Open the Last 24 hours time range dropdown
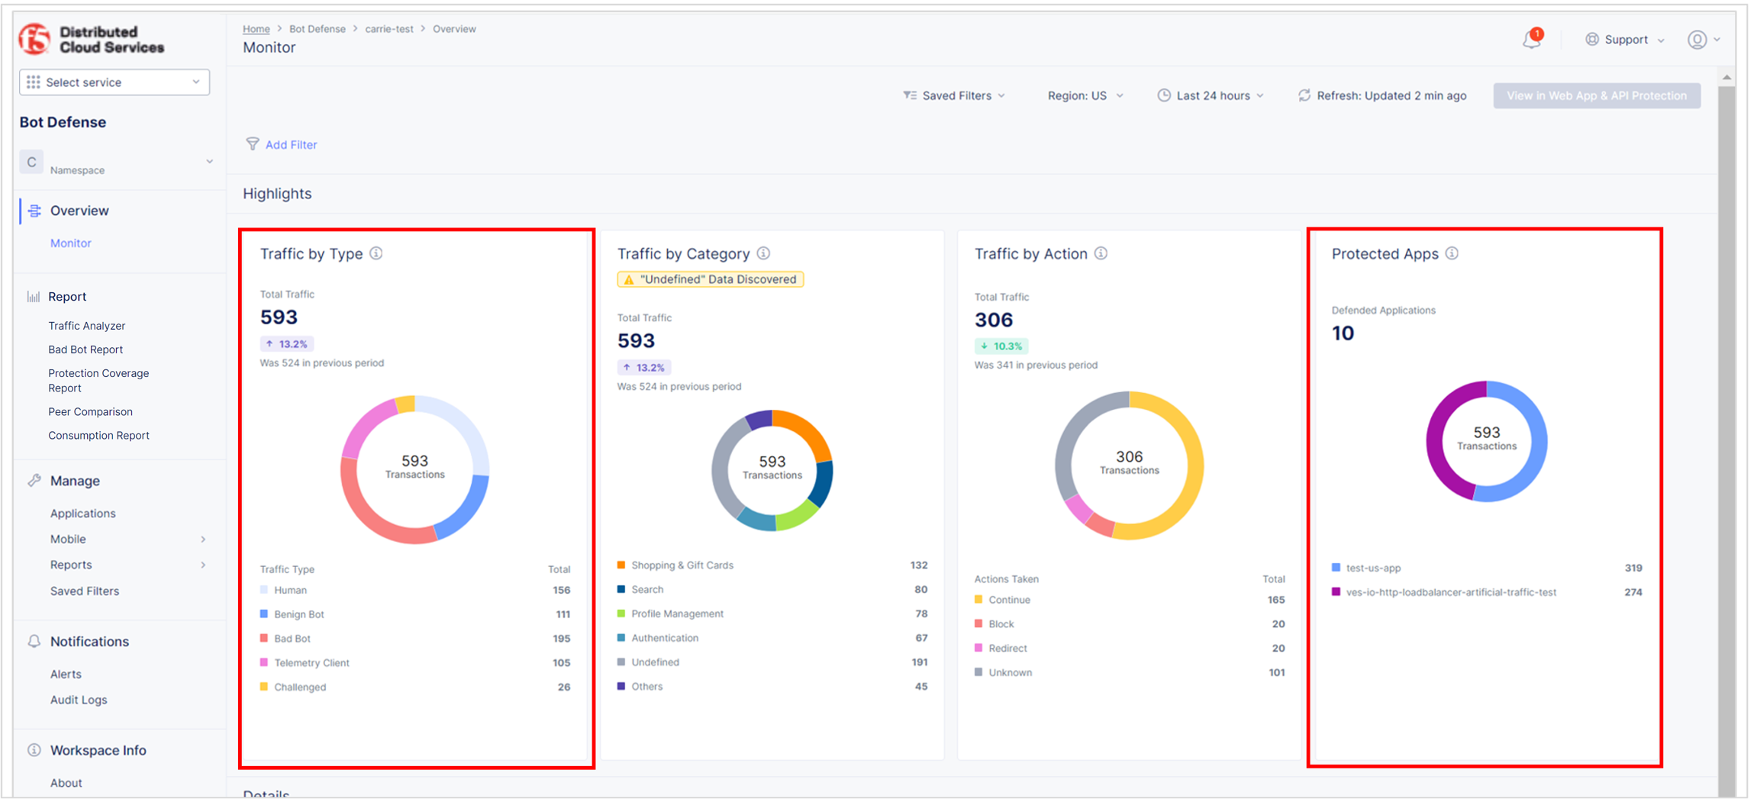 [x=1211, y=95]
